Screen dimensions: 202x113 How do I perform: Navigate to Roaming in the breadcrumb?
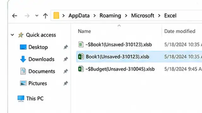point(110,16)
